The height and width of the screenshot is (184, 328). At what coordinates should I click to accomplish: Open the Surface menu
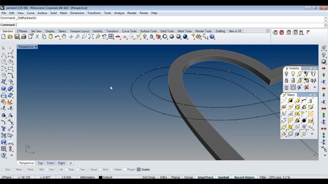click(x=42, y=13)
